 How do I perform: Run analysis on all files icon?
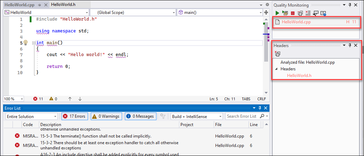285,13
